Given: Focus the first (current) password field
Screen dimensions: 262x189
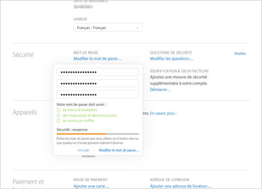Looking at the screenshot, I should [97, 72].
